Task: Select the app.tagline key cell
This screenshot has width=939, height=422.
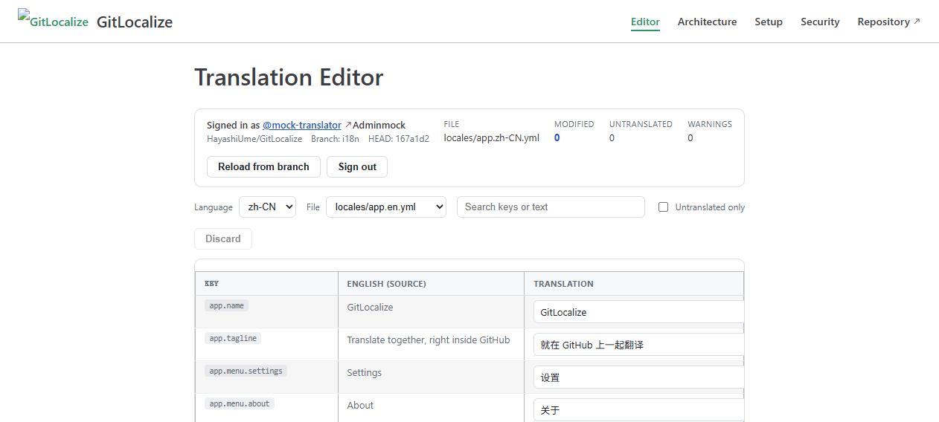Action: point(266,345)
